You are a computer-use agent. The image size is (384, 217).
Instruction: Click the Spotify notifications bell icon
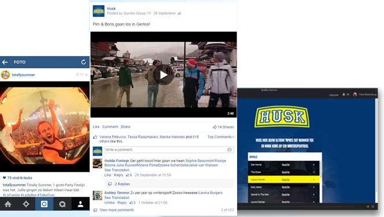(x=344, y=94)
